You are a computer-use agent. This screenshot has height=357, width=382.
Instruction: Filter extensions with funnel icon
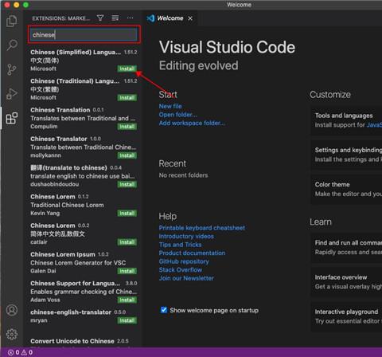100,18
